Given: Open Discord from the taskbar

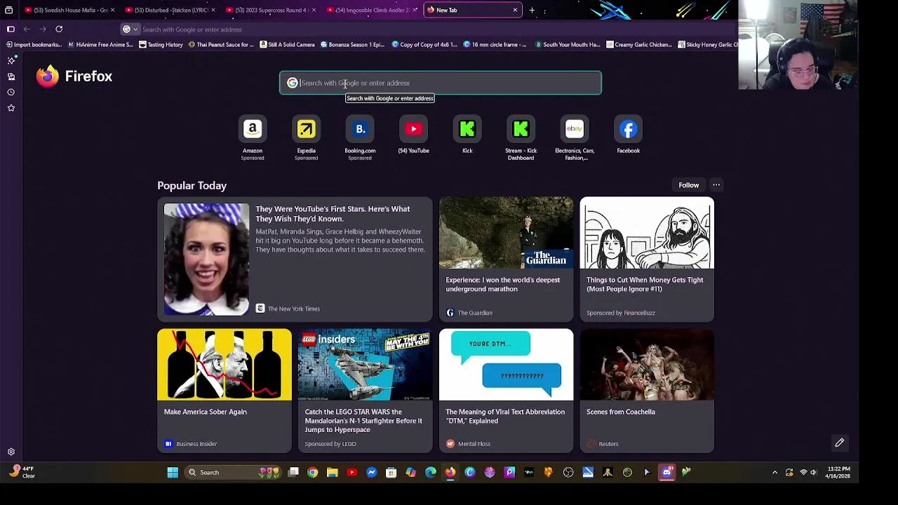Looking at the screenshot, I should click(666, 473).
